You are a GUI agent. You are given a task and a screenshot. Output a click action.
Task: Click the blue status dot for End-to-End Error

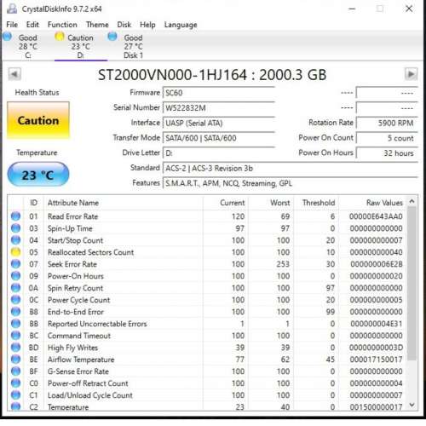tap(15, 312)
